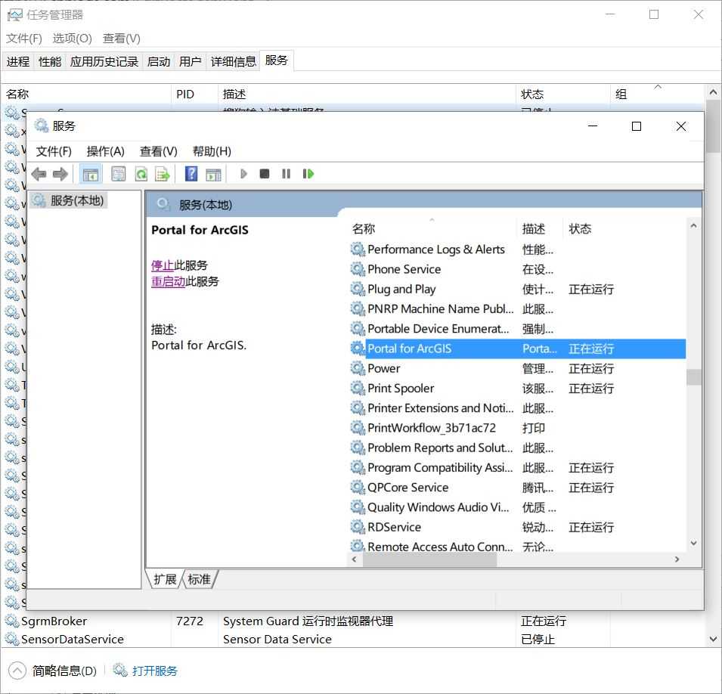Select the Portal for ArcGIS service row
The height and width of the screenshot is (694, 722).
[518, 349]
